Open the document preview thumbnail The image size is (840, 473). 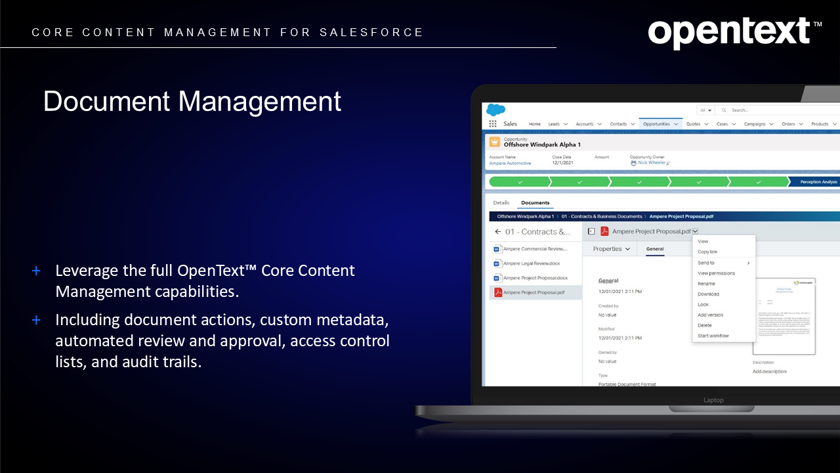coord(784,316)
